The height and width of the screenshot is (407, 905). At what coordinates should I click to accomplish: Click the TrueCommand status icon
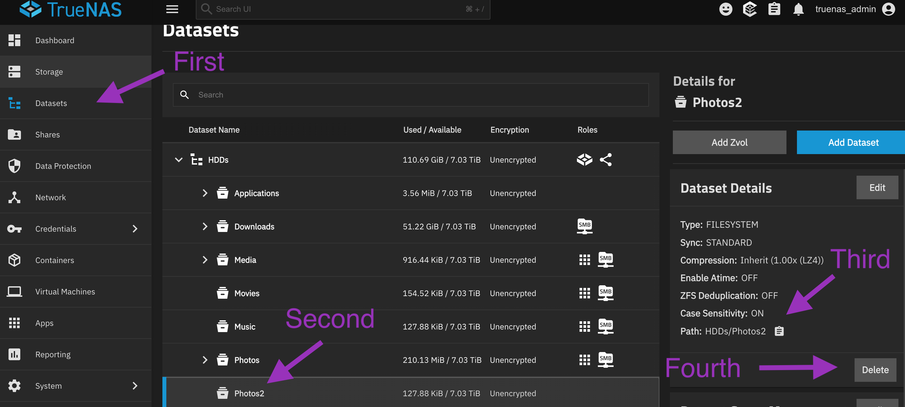[749, 9]
